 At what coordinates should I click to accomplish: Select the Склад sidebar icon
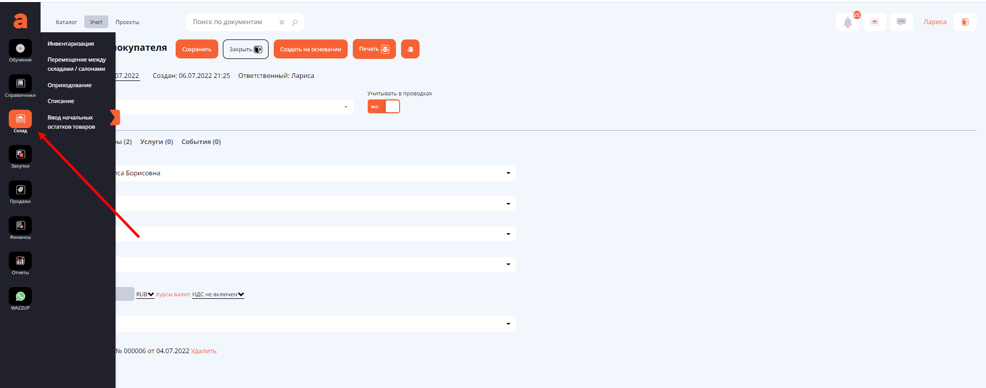pos(20,119)
